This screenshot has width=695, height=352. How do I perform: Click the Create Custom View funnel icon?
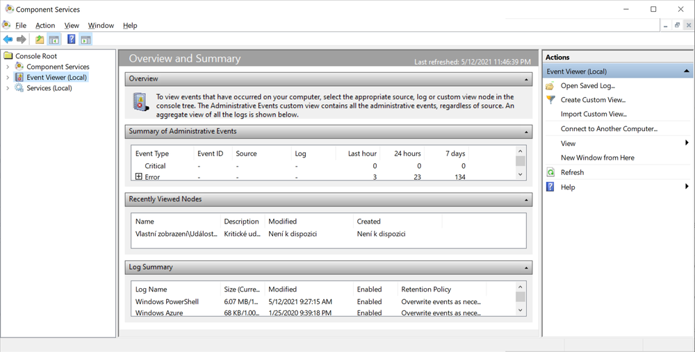(x=550, y=100)
